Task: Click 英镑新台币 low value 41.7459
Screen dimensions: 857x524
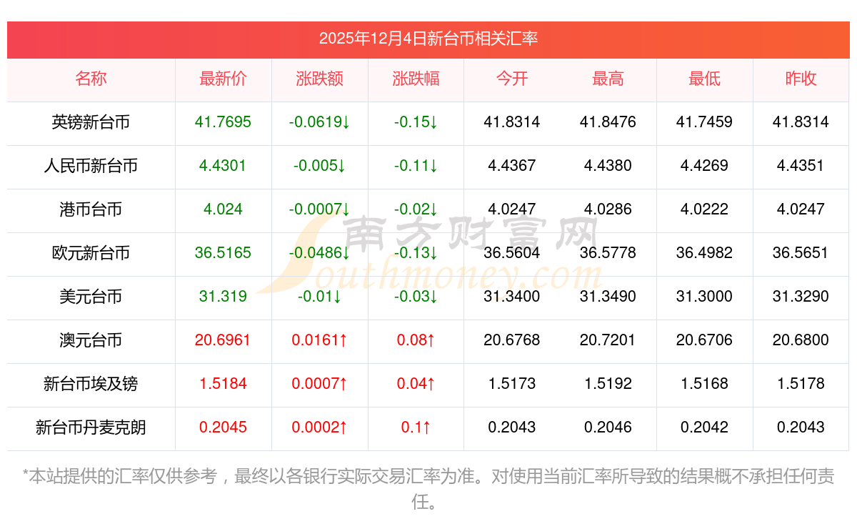Action: 704,122
